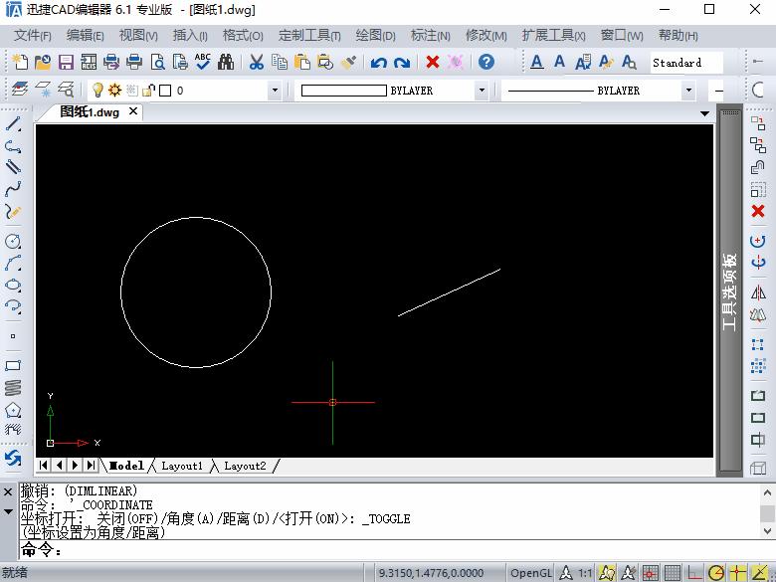The height and width of the screenshot is (582, 776).
Task: Open Help via question mark icon
Action: [485, 63]
